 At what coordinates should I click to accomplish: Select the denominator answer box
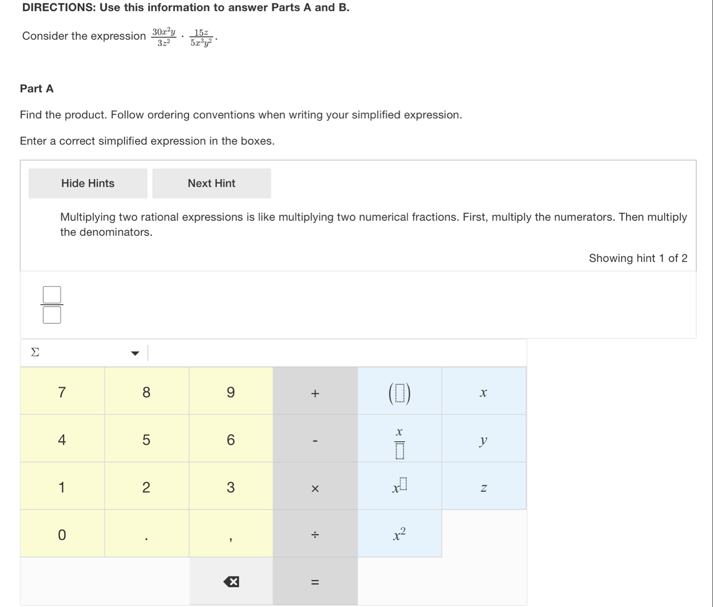(52, 315)
